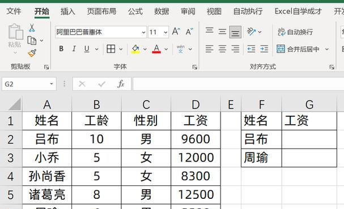Image resolution: width=344 pixels, height=209 pixels.
Task: Expand fill color dropdown arrow
Action: [145, 49]
